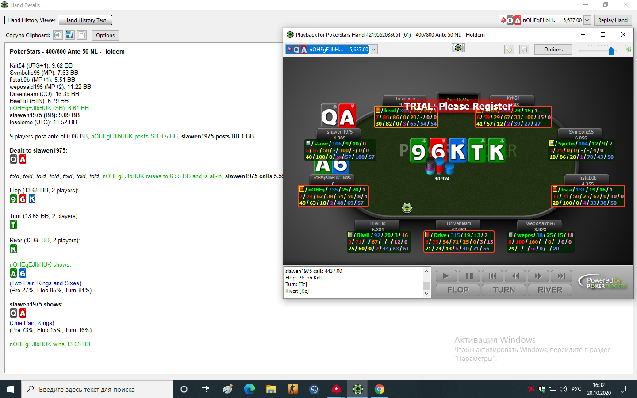Click losolomo note icon in HUD
637x398 pixels.
pyautogui.click(x=378, y=110)
